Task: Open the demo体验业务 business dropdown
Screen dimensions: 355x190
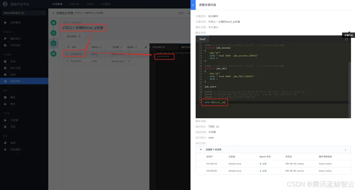Action: pos(24,13)
